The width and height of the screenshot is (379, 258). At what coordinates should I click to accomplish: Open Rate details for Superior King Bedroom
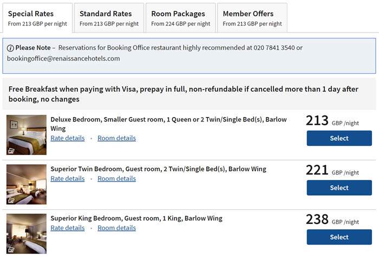click(x=68, y=228)
